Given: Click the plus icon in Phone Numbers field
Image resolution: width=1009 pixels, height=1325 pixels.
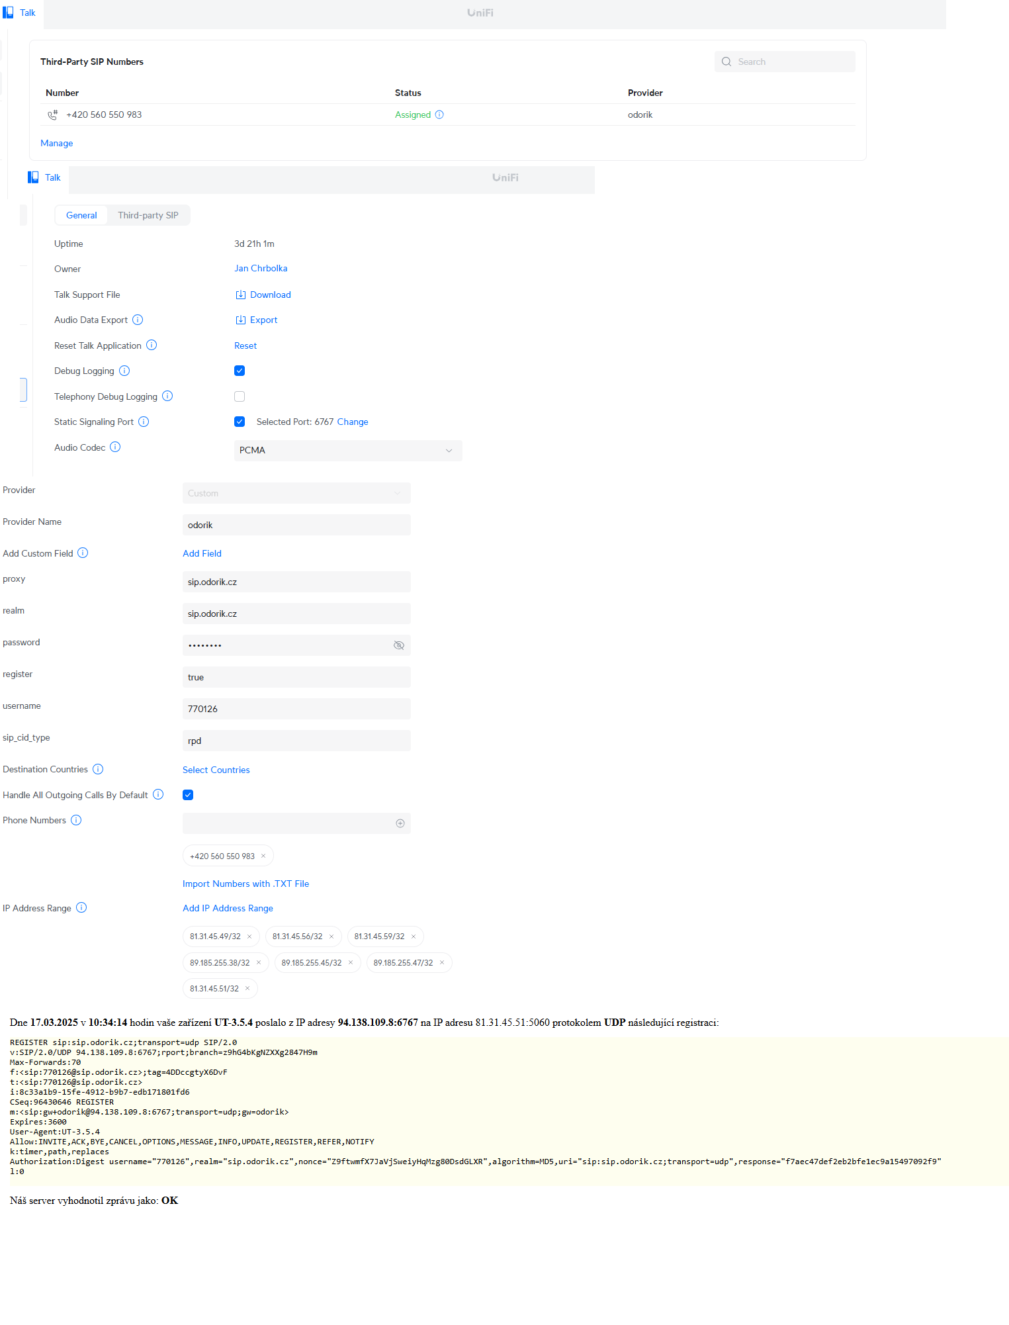Looking at the screenshot, I should point(400,823).
